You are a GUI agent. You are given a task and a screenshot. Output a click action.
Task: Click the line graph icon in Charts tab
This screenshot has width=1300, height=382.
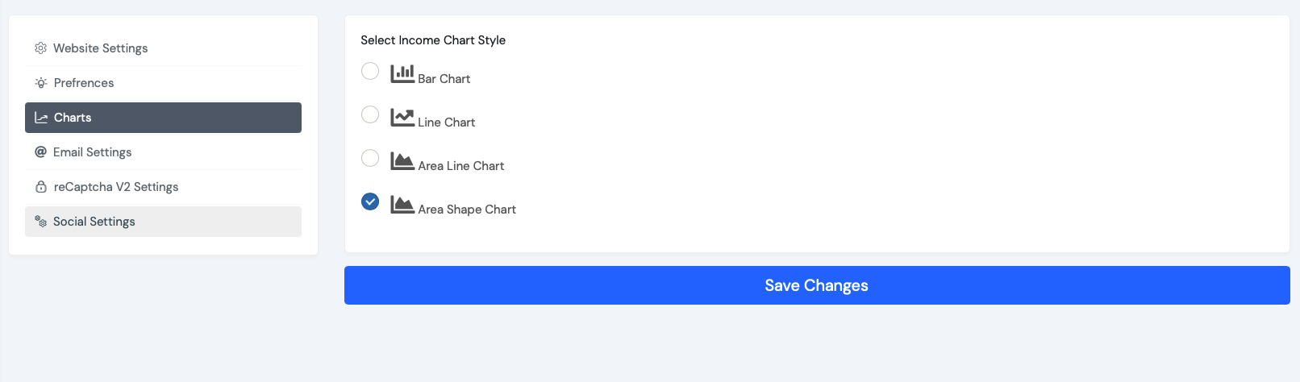(41, 118)
